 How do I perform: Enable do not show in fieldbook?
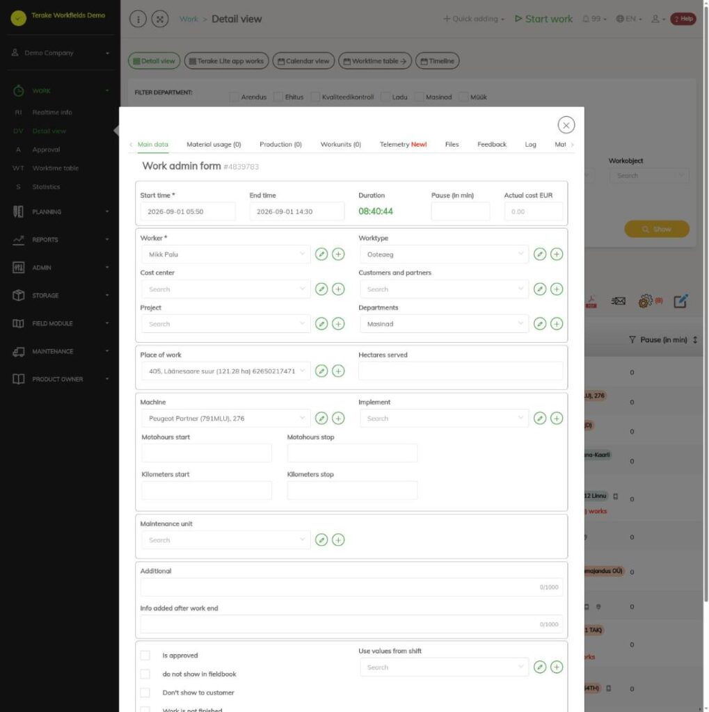pyautogui.click(x=145, y=674)
